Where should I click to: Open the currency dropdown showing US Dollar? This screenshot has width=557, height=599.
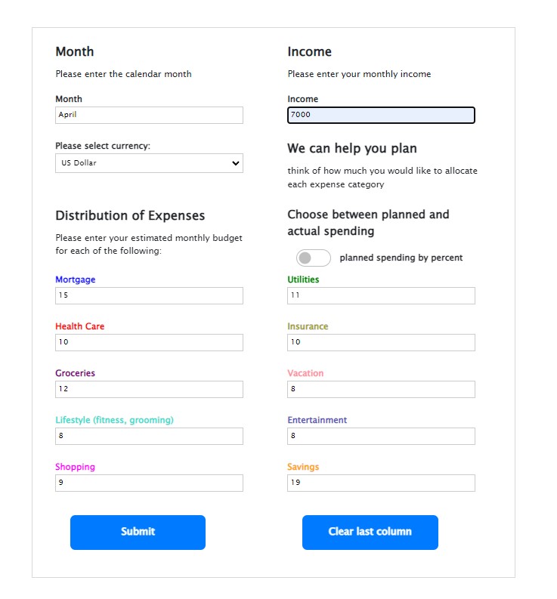149,163
